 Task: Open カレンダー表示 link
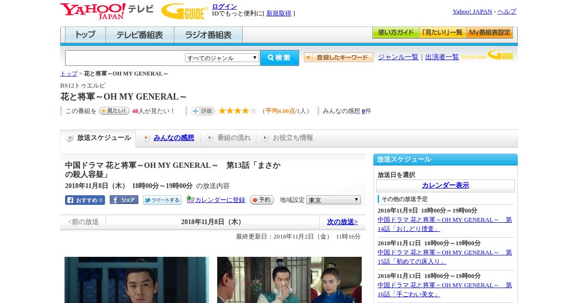[446, 185]
